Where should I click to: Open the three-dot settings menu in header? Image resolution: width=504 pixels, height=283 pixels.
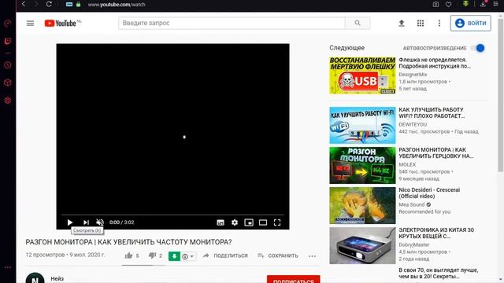[439, 23]
